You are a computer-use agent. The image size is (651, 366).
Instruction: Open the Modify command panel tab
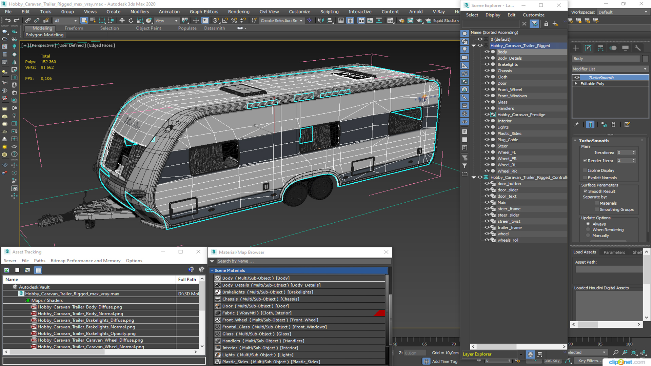click(588, 48)
